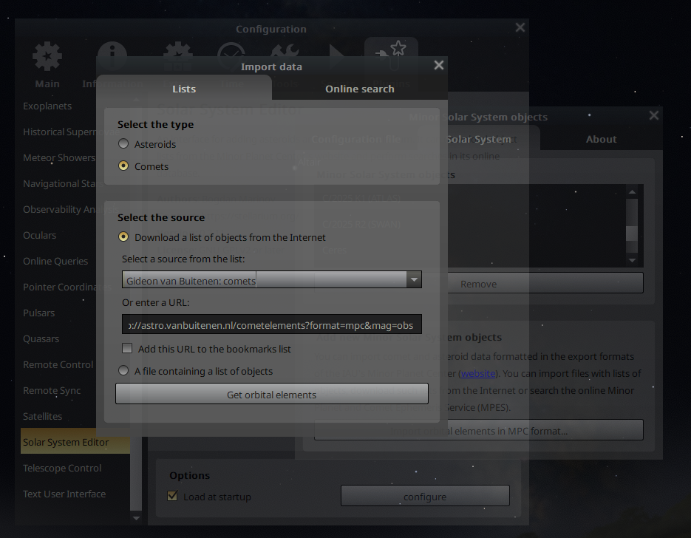
Task: Click the object list scroll up arrow
Action: [632, 191]
